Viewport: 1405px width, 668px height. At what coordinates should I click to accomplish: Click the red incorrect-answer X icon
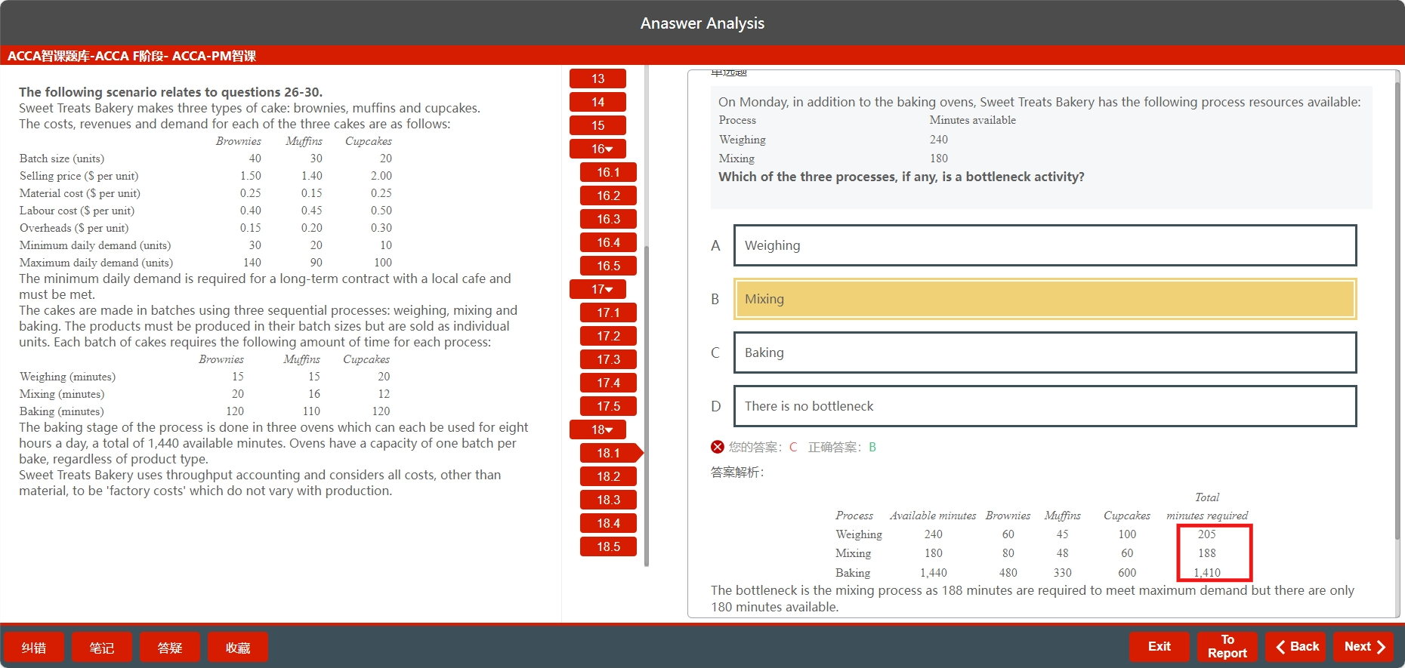pos(717,447)
